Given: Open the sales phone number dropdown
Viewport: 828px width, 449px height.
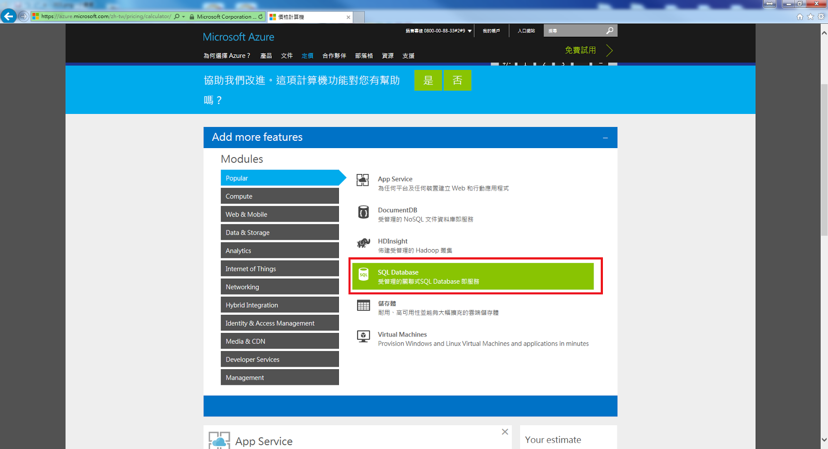Looking at the screenshot, I should tap(470, 31).
